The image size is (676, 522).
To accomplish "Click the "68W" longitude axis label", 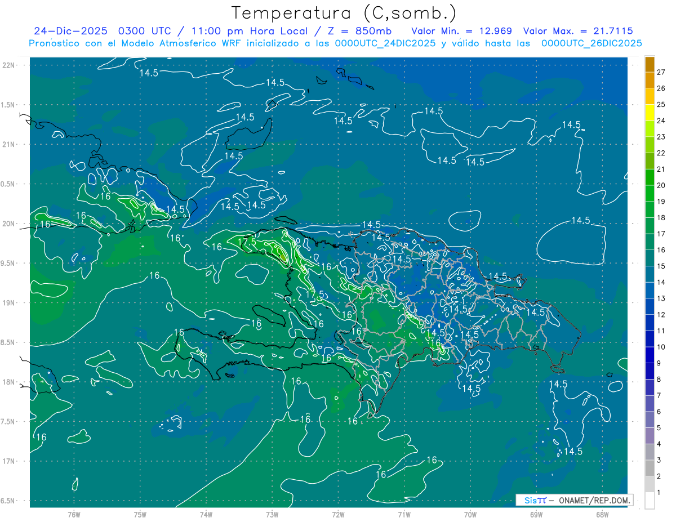I will click(602, 514).
